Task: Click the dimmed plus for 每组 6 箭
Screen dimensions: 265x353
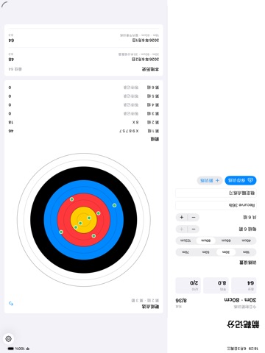Action: 182,229
